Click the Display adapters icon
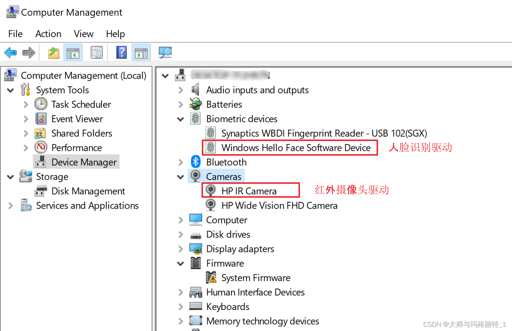This screenshot has height=331, width=512. click(196, 249)
